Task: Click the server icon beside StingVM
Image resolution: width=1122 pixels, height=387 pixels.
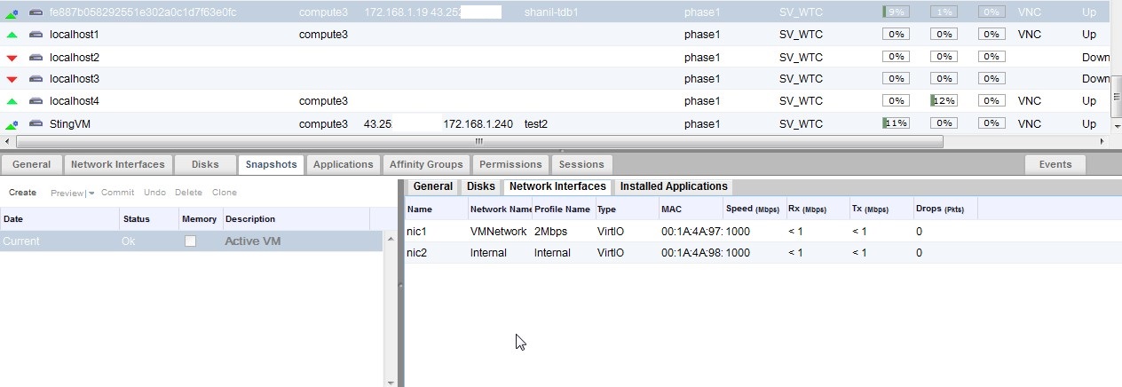Action: (x=36, y=124)
